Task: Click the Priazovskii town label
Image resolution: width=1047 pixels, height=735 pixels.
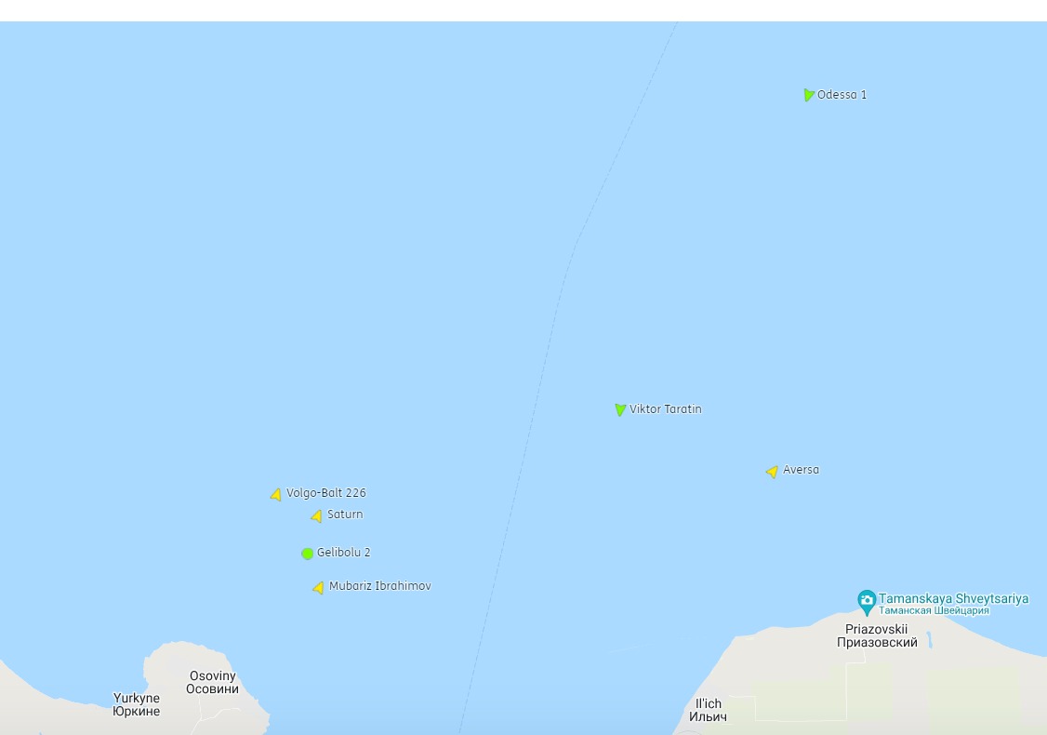Action: (877, 635)
